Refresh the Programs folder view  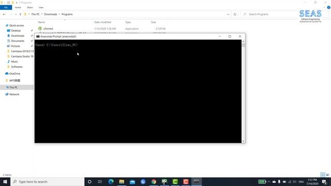[235, 14]
